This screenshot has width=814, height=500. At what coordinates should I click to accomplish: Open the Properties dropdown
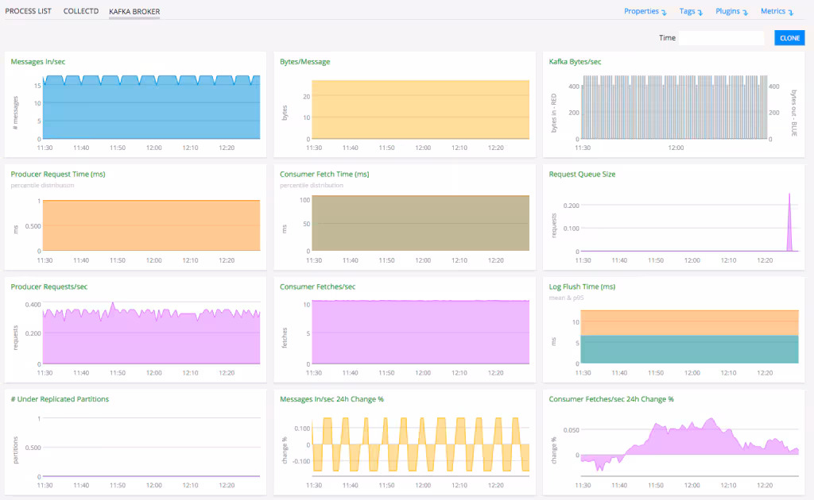tap(644, 11)
